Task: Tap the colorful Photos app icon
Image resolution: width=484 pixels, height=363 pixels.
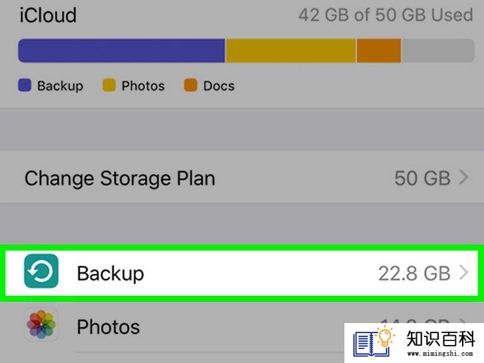Action: [x=41, y=324]
